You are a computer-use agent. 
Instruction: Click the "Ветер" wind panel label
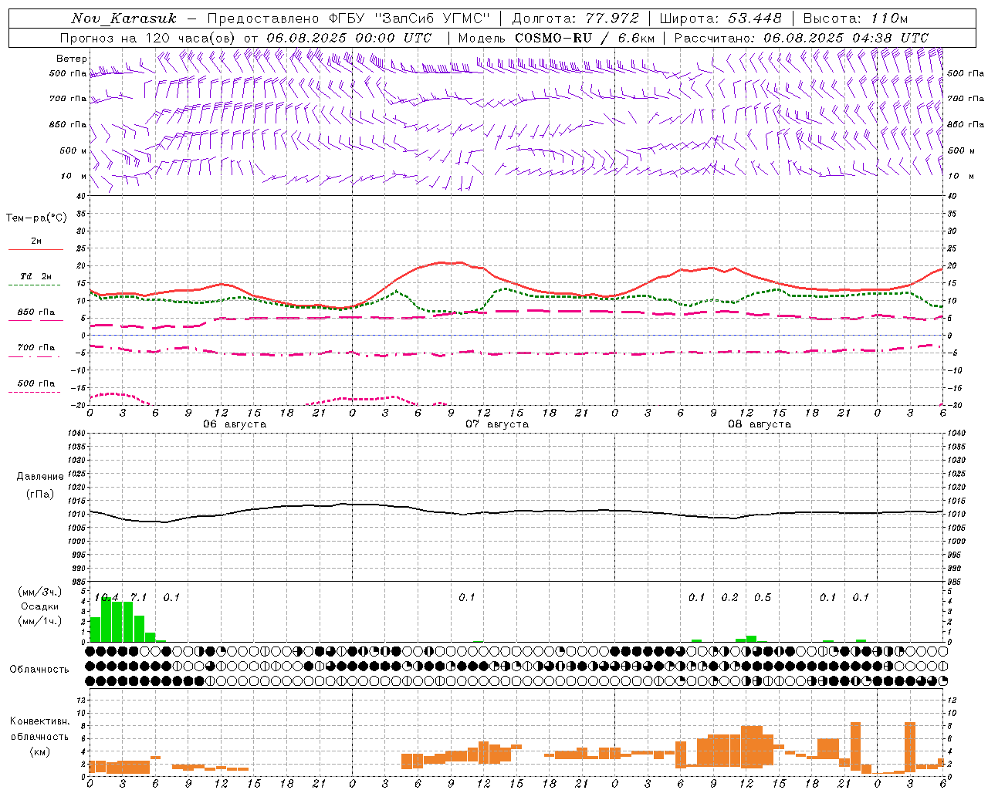coord(72,59)
